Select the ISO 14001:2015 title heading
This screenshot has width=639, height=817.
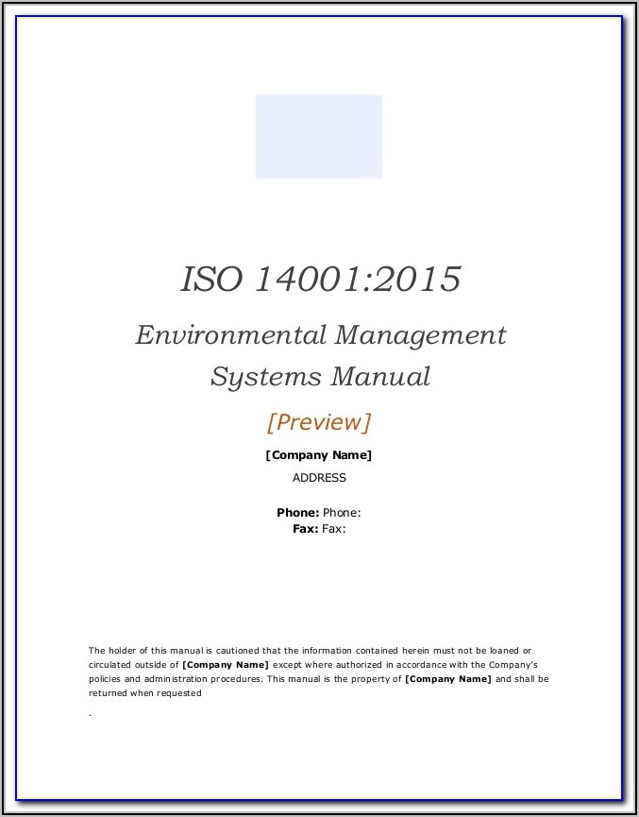[320, 280]
